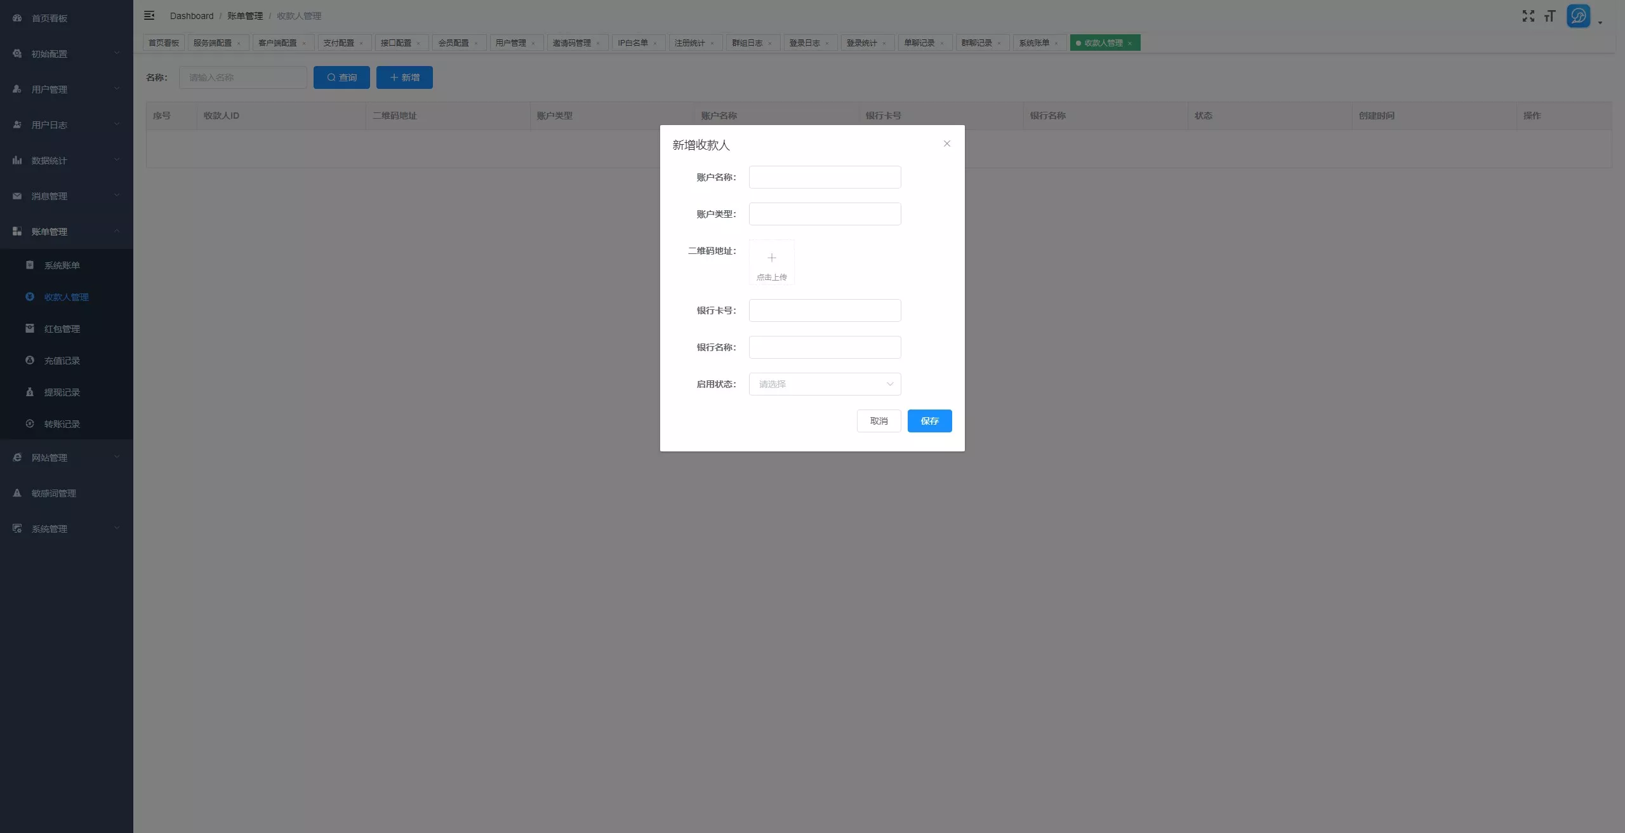Open the 启用状态 dropdown

coord(825,384)
